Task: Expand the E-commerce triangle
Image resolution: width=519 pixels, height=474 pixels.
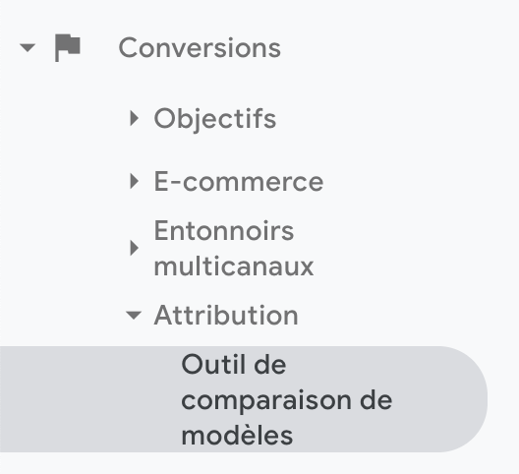Action: (x=134, y=181)
